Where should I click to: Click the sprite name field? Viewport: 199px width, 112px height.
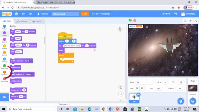[144, 82]
